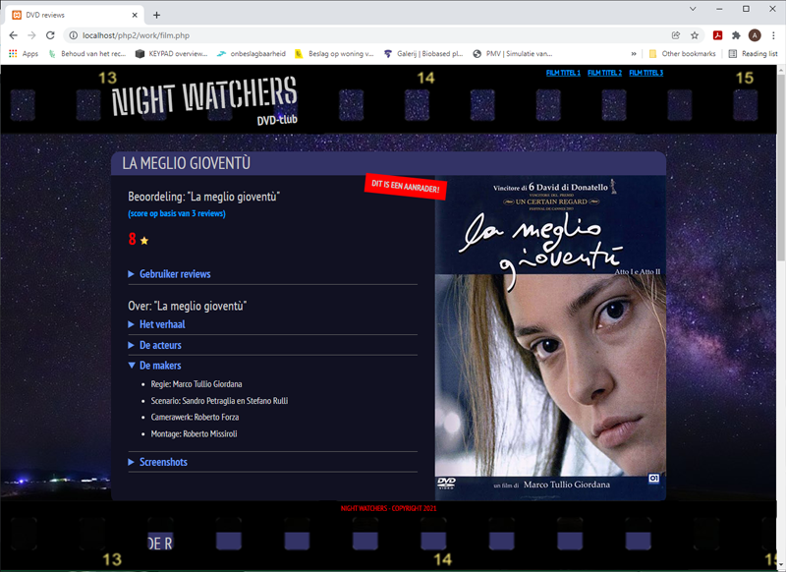Viewport: 786px width, 572px height.
Task: Click the share page icon in address bar
Action: pos(676,35)
